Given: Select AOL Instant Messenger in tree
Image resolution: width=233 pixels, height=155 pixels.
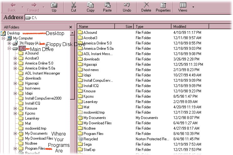Looking at the screenshot, I should (x=42, y=73).
